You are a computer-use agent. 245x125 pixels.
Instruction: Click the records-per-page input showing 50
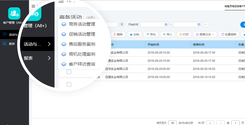tap(172, 123)
